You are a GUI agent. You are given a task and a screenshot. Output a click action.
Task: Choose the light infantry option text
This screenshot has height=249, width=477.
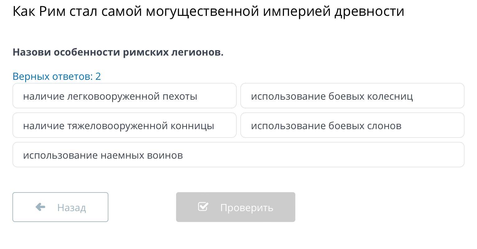click(110, 96)
